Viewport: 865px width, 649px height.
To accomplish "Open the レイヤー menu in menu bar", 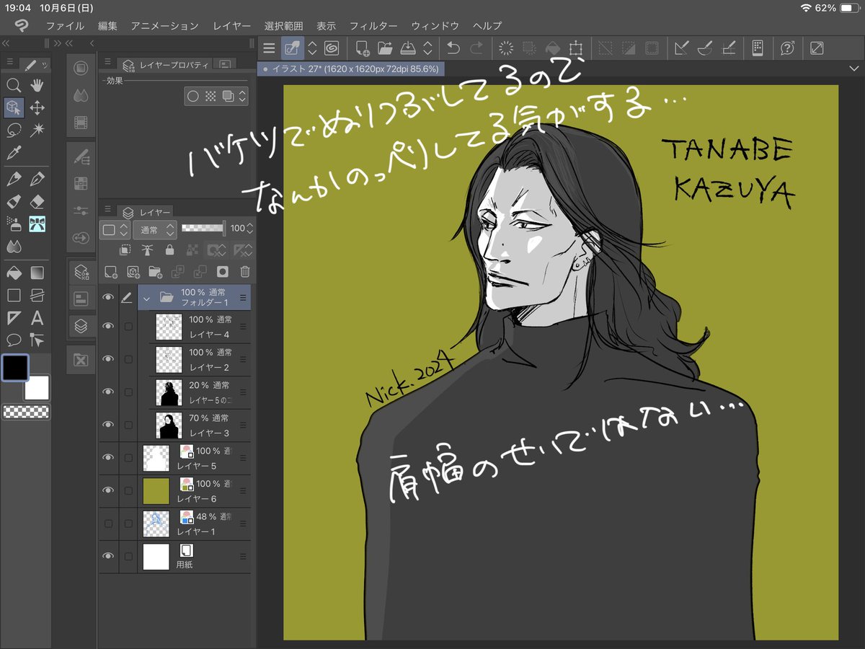I will (x=231, y=25).
